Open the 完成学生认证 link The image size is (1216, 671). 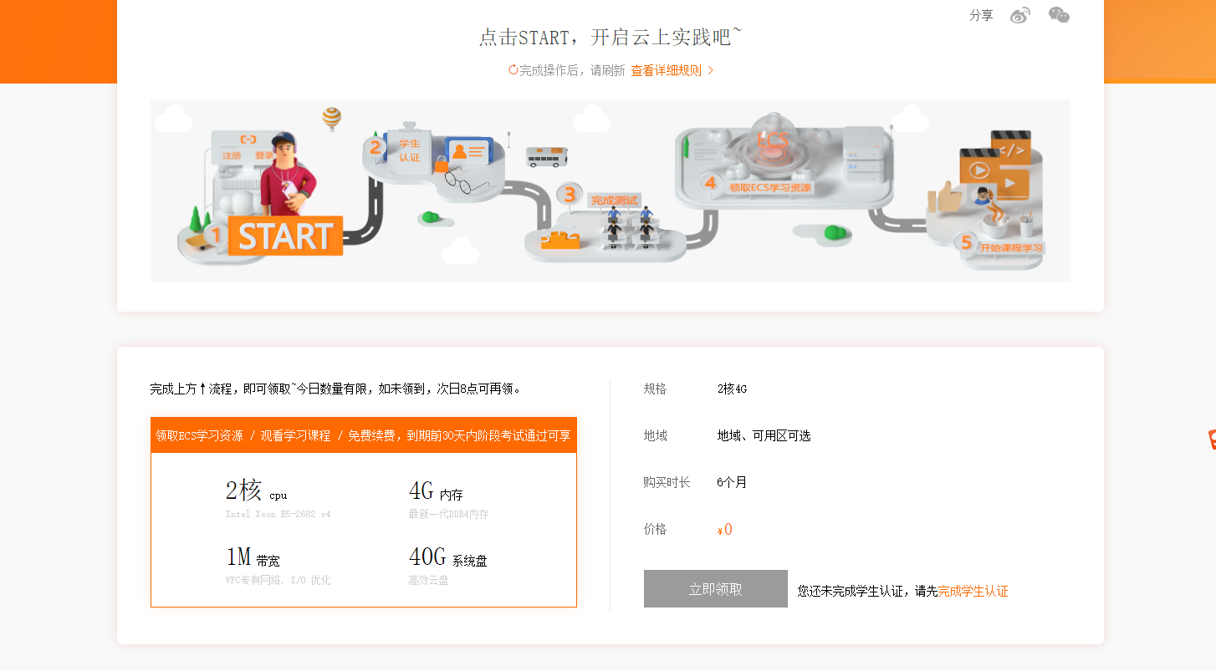[x=973, y=591]
